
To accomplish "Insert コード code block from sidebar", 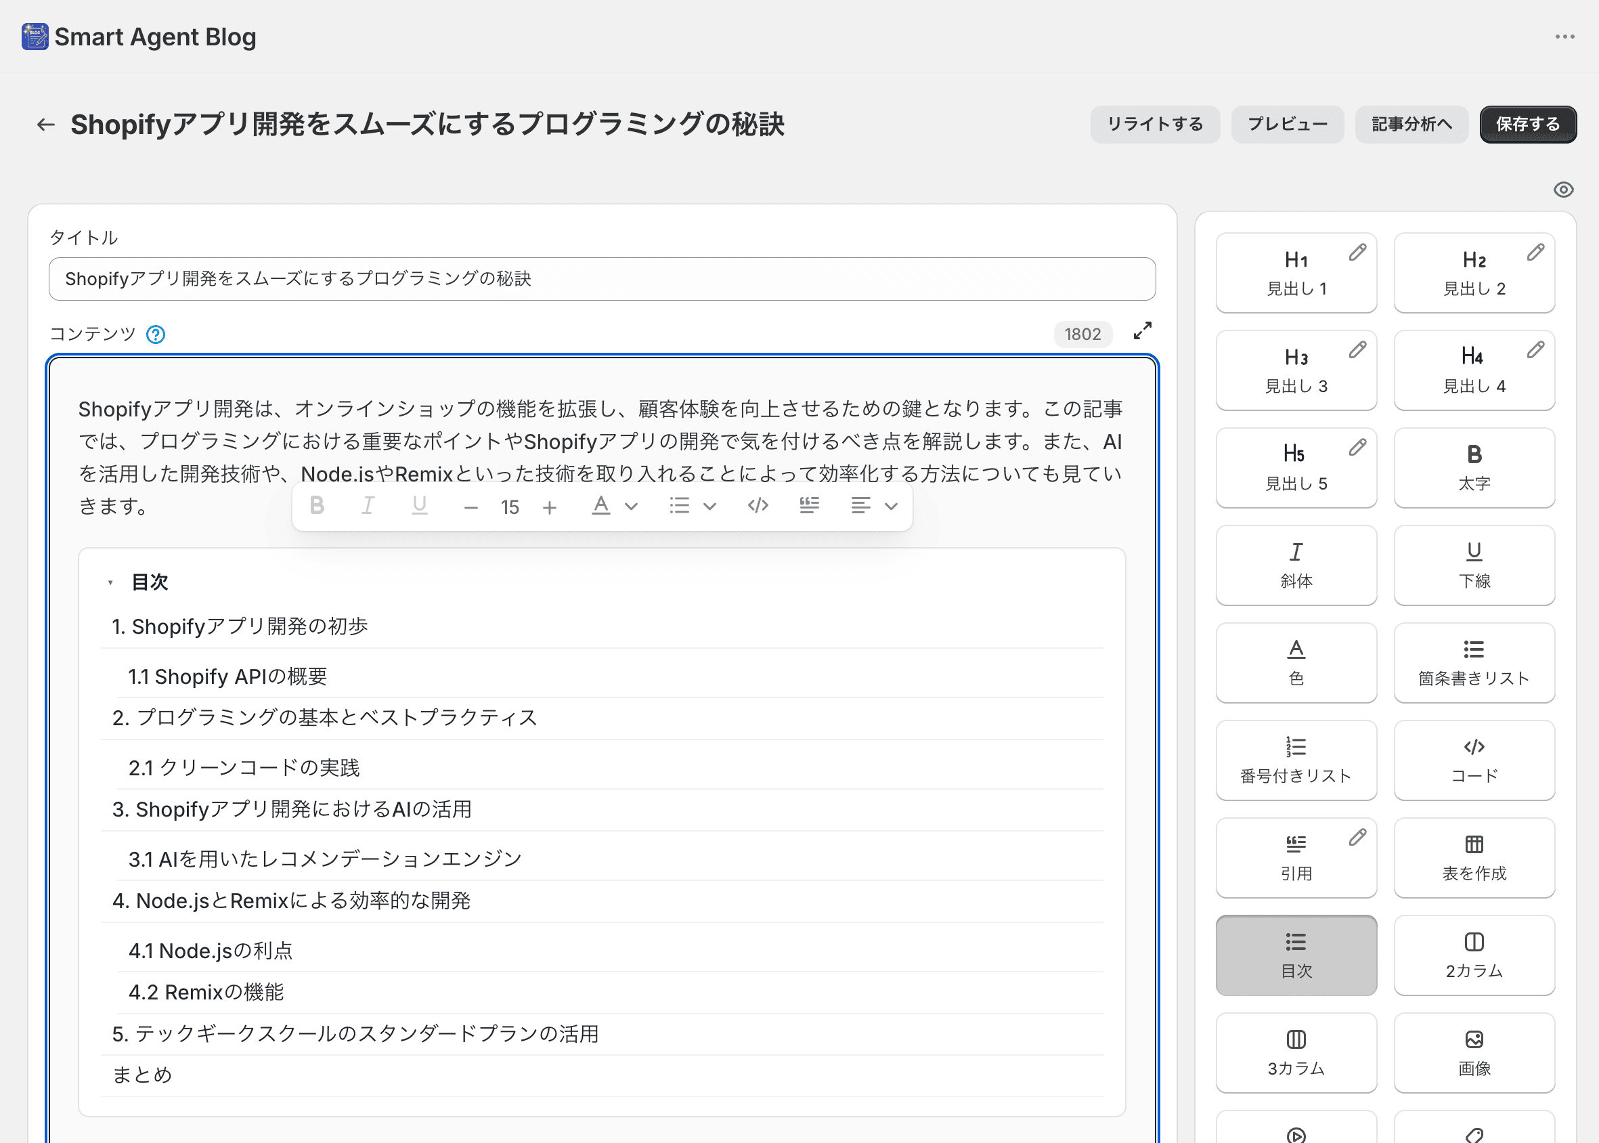I will coord(1474,760).
